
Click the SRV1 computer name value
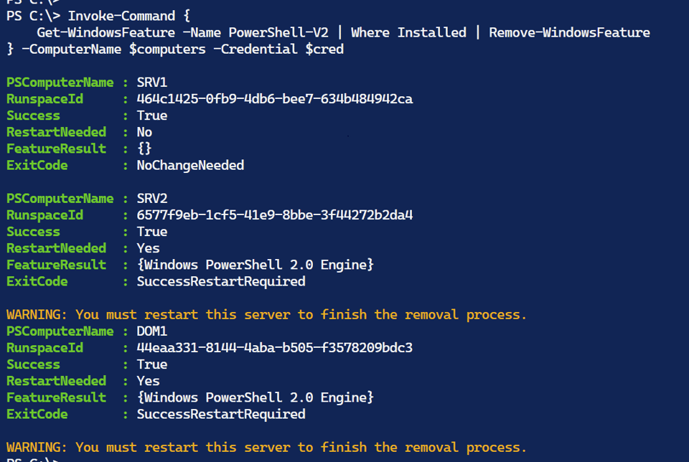tap(152, 82)
